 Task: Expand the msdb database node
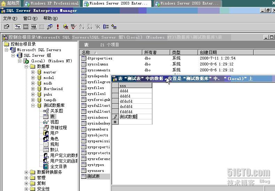33,83
